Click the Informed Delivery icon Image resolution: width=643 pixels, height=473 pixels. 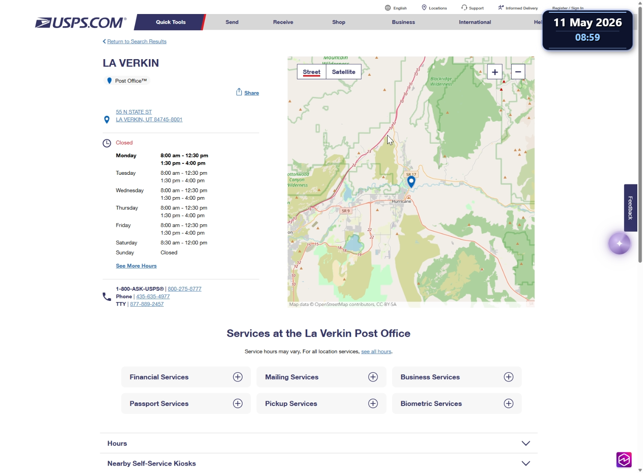(x=501, y=7)
